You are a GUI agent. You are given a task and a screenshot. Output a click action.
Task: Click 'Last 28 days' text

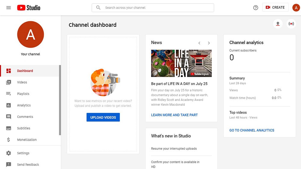[x=237, y=83]
